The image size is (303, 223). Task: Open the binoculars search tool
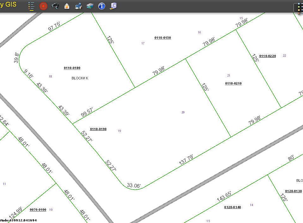[x=55, y=6]
